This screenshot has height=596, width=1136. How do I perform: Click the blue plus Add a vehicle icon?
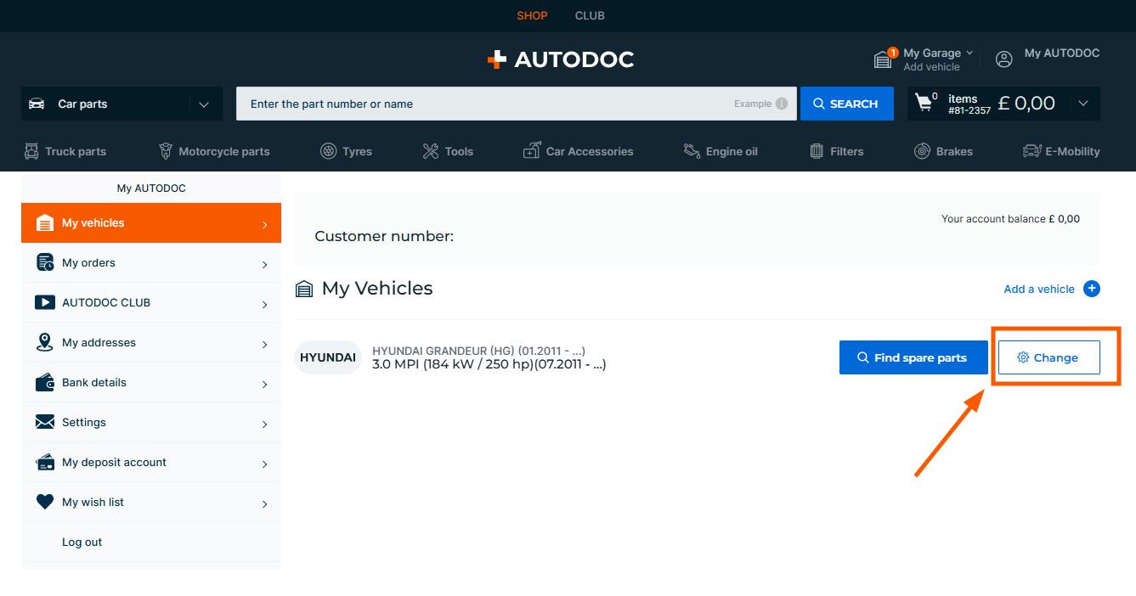tap(1092, 289)
